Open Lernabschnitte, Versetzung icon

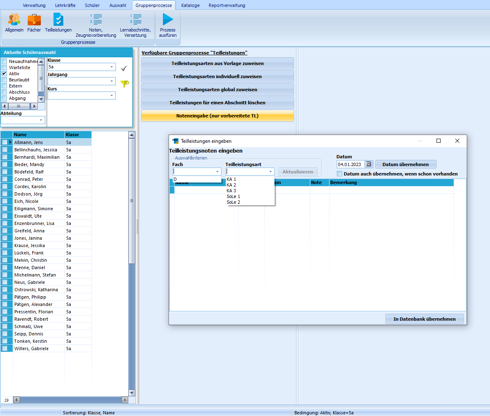(135, 25)
